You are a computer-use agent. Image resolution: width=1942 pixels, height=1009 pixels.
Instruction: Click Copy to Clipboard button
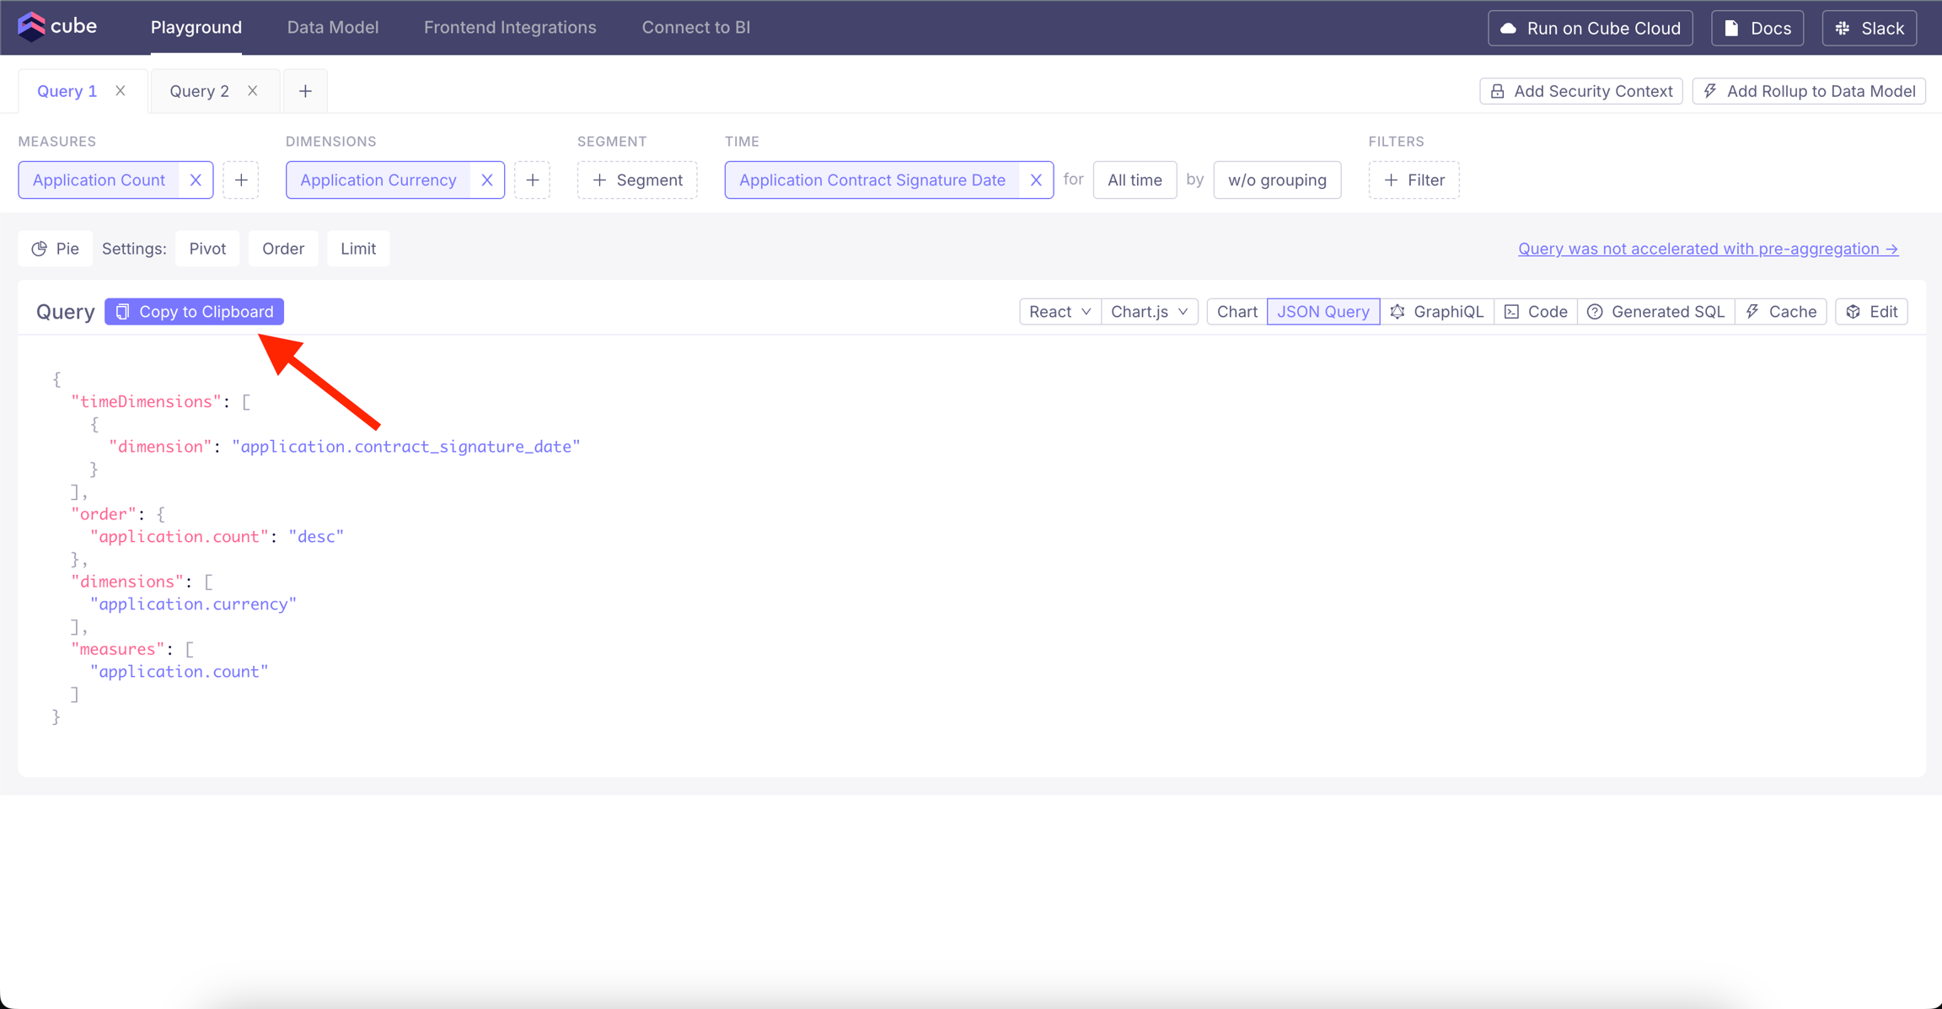pyautogui.click(x=194, y=311)
